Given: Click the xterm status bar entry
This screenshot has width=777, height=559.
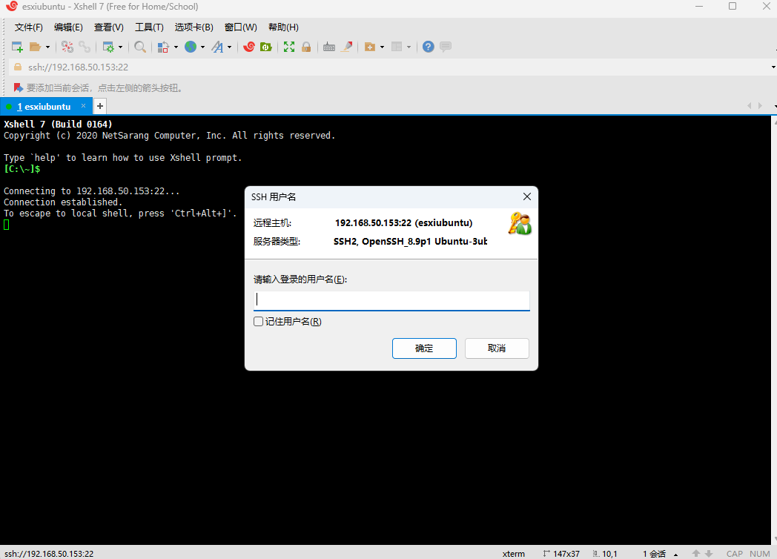Looking at the screenshot, I should point(513,554).
